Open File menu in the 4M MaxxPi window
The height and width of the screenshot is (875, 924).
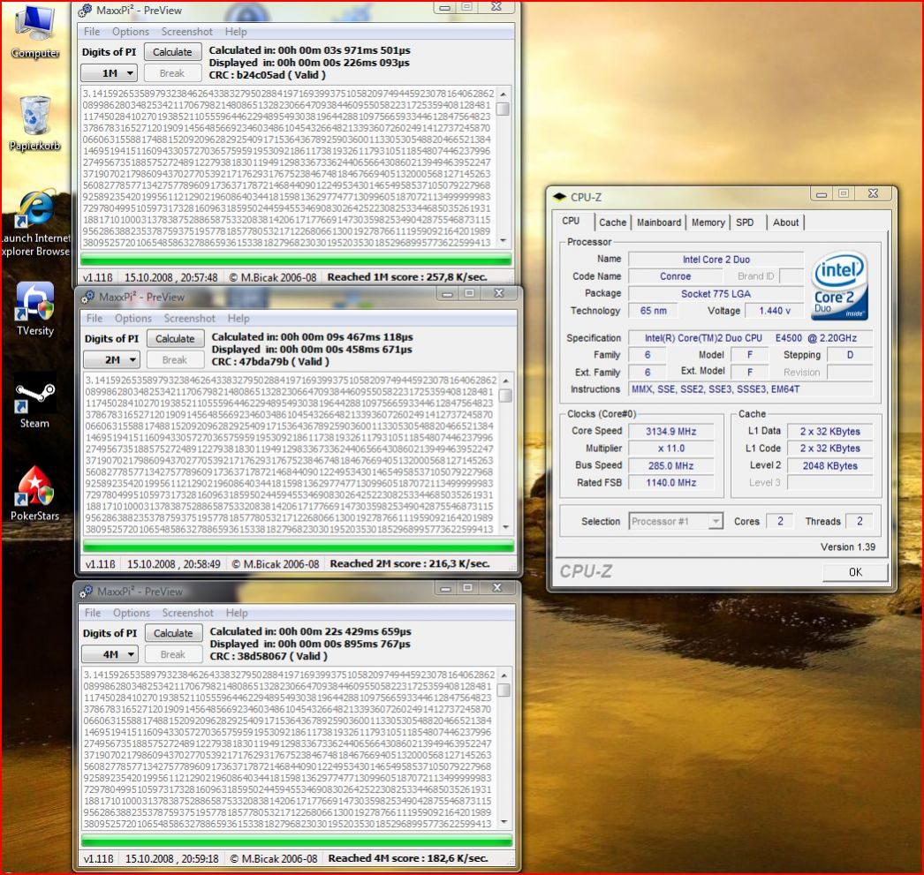click(x=93, y=613)
